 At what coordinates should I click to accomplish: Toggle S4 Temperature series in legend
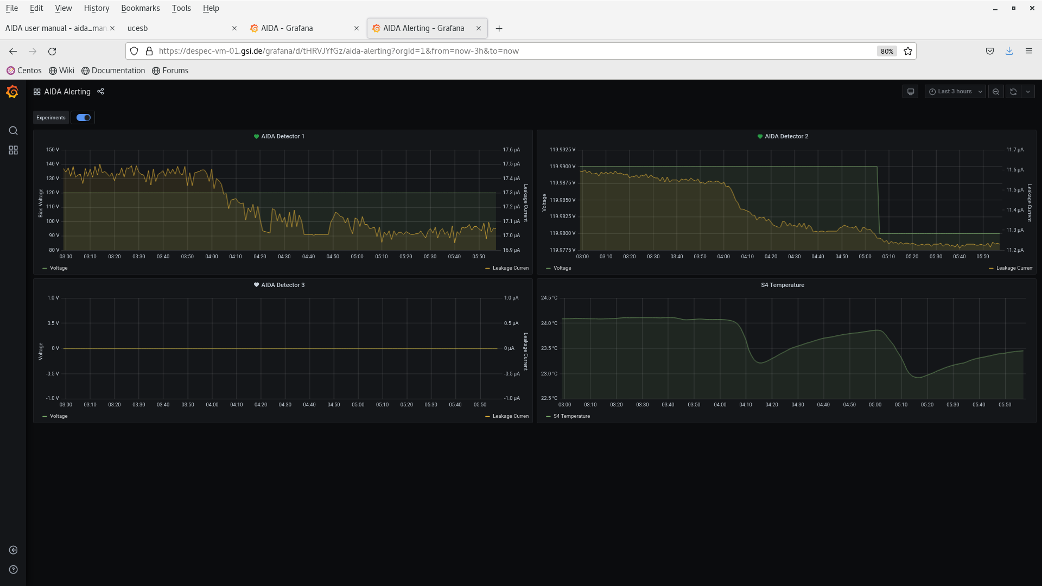click(x=571, y=416)
